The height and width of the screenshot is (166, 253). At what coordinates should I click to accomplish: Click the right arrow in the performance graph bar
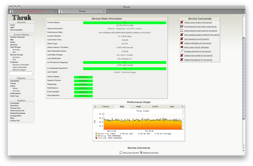182,107
